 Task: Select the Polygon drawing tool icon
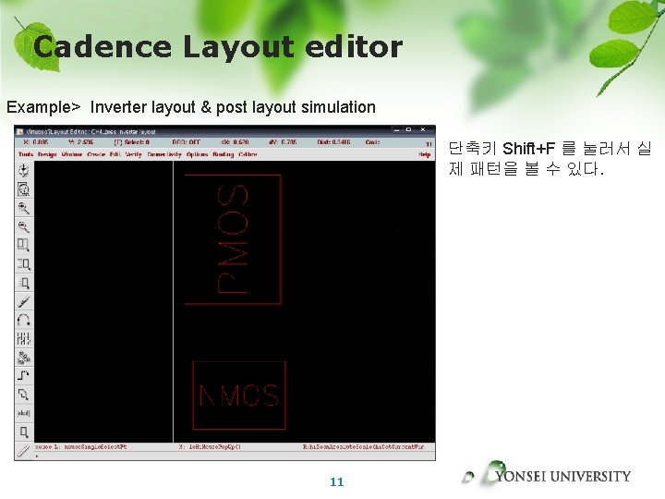tap(24, 395)
